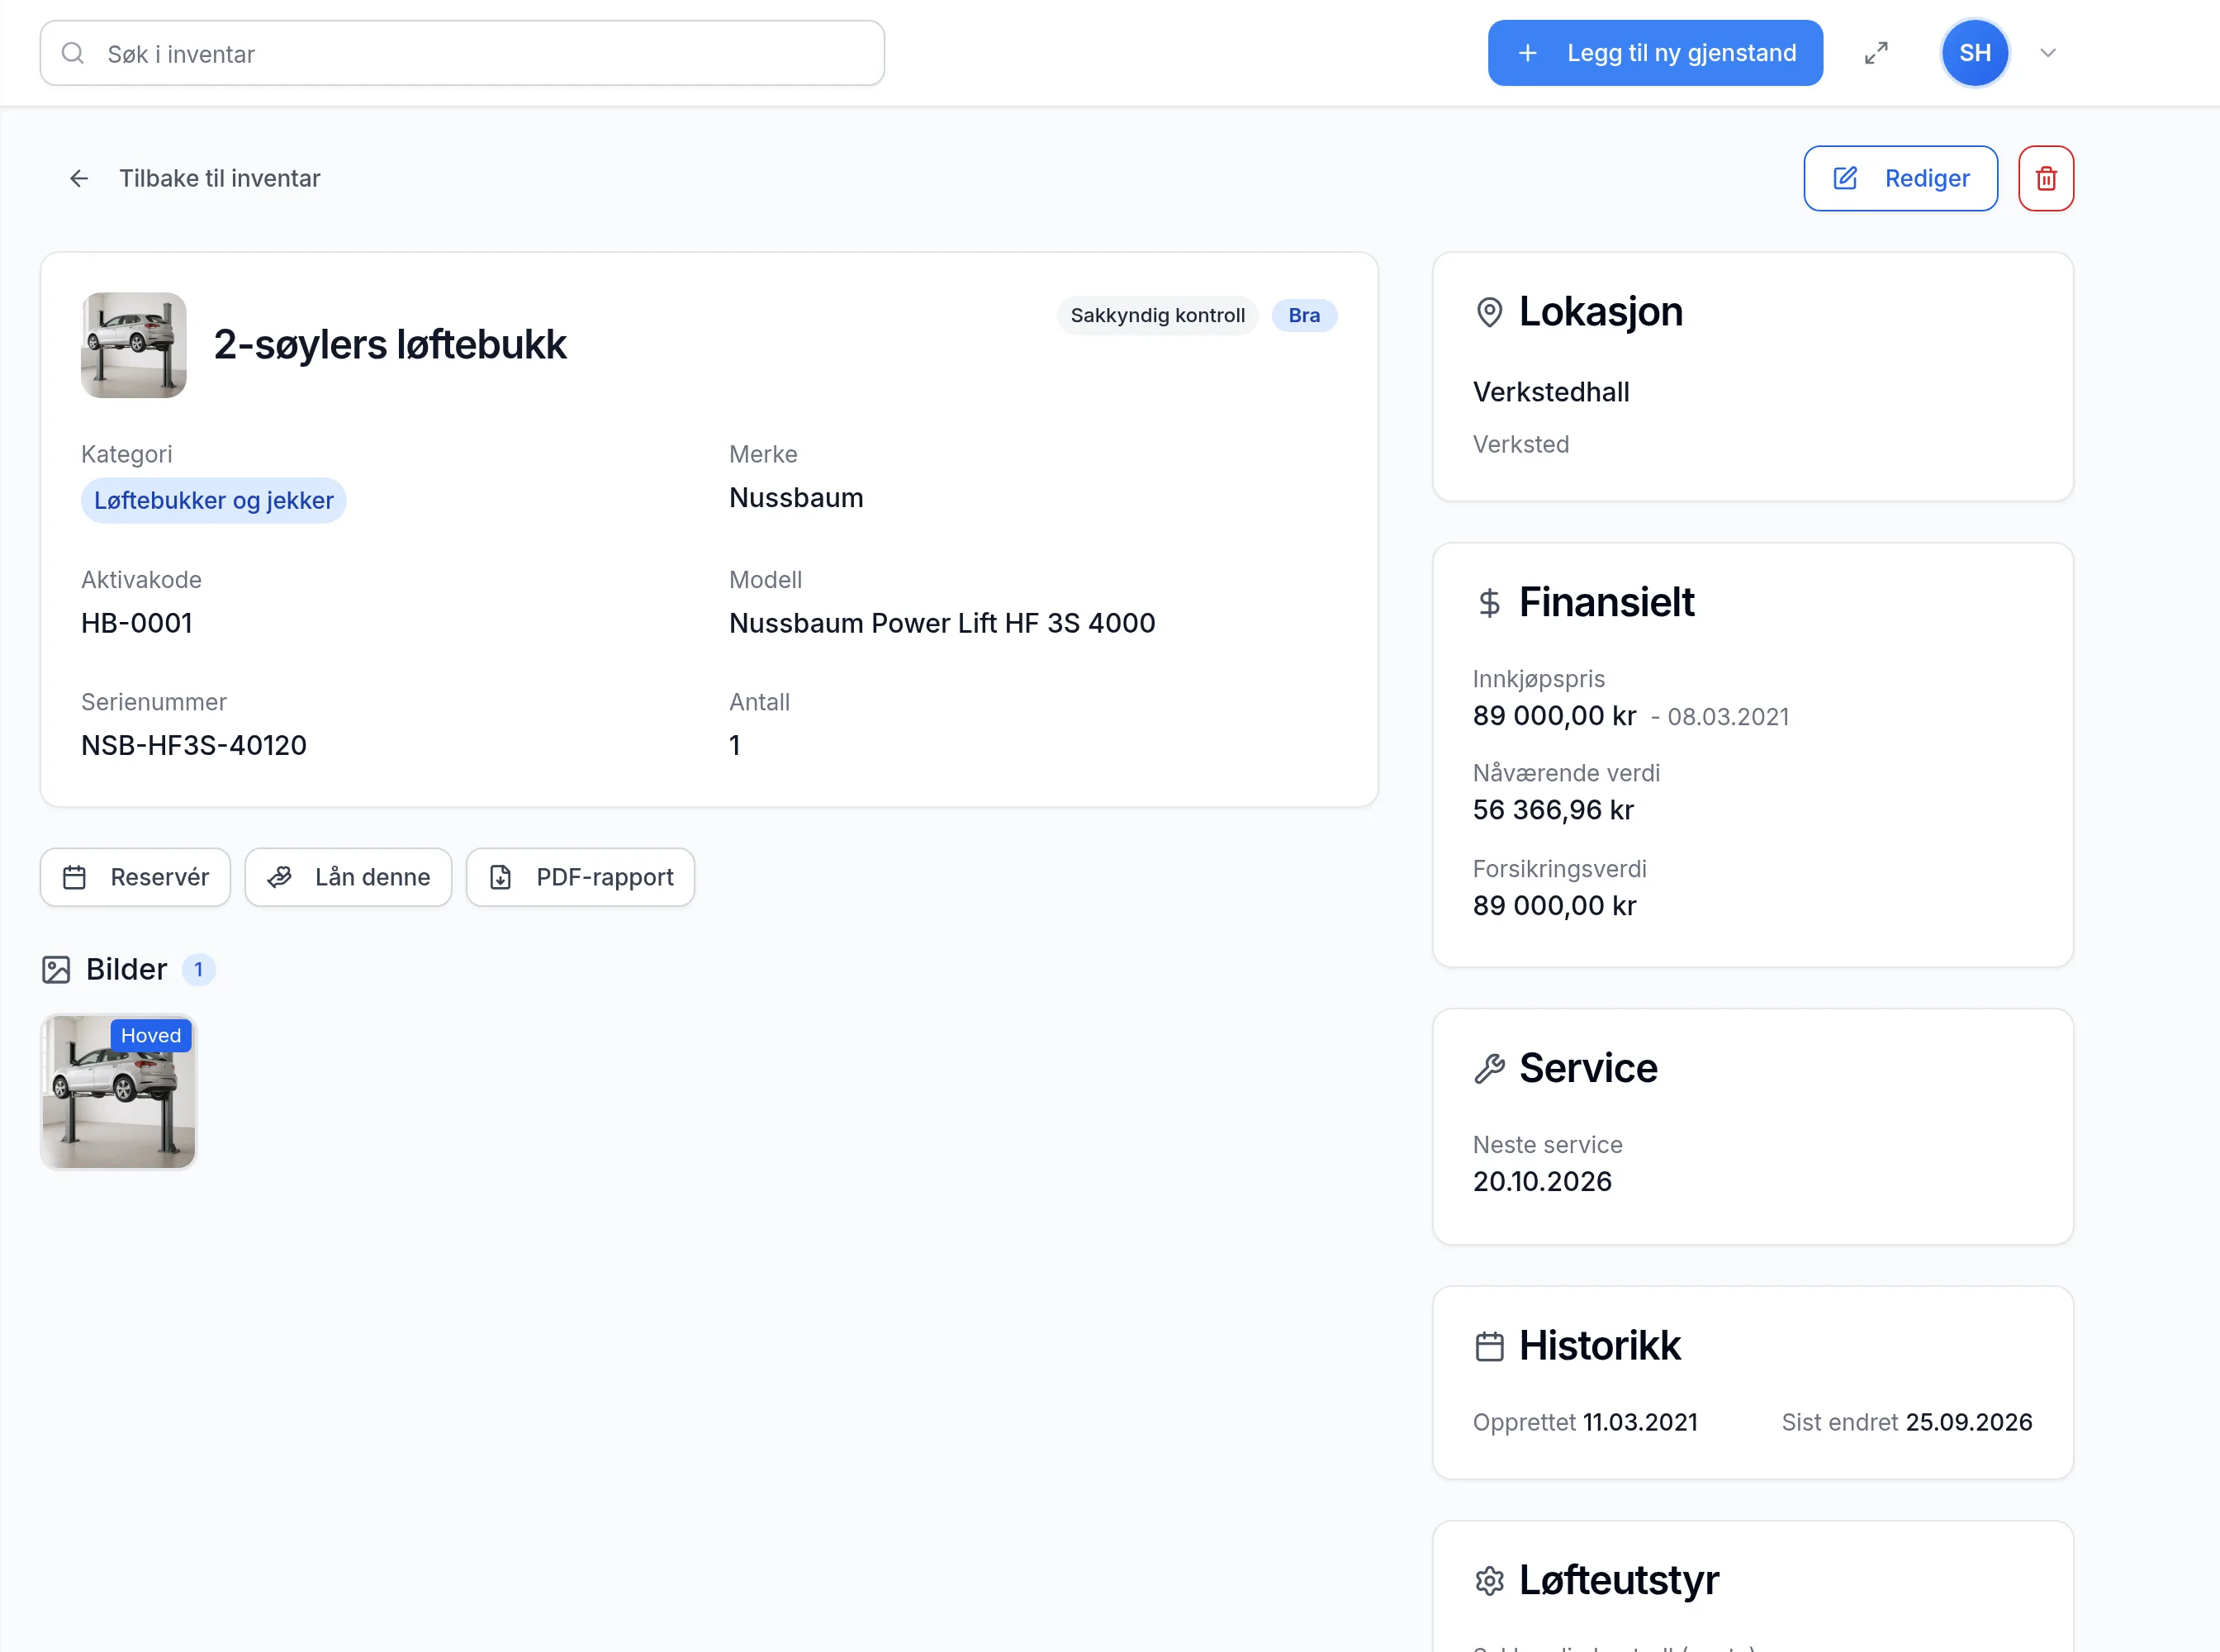Click the Bra condition badge
Viewport: 2220px width, 1652px height.
pyautogui.click(x=1303, y=315)
